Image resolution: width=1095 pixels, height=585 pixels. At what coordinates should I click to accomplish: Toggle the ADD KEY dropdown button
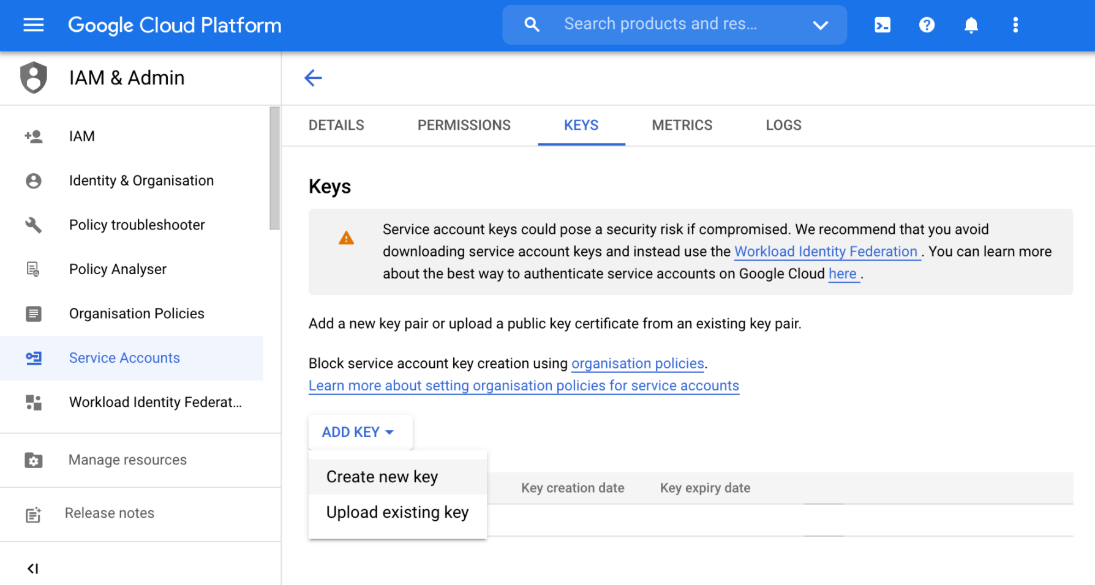tap(359, 432)
